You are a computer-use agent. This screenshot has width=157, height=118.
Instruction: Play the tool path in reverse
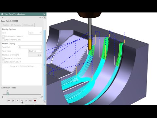click(x=17, y=101)
